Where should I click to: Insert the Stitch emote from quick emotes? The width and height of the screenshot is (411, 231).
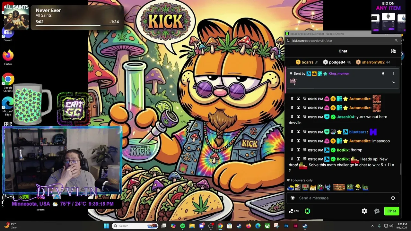(x=328, y=187)
